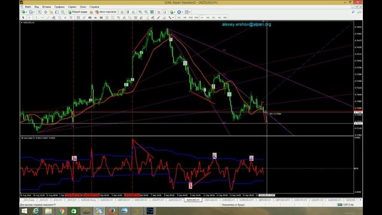Expand the New Chart dropdown arrow
This screenshot has height=215, width=382.
click(26, 12)
